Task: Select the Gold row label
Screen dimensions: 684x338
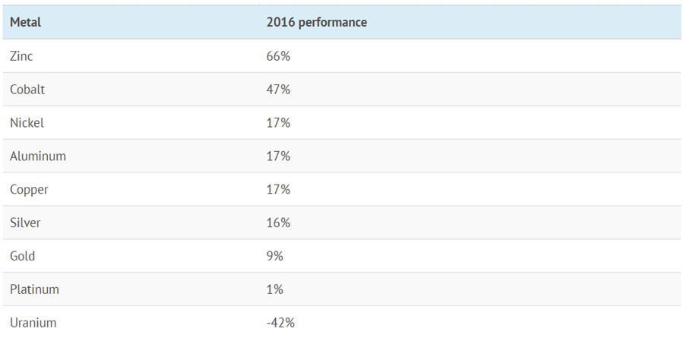Action: pos(23,257)
